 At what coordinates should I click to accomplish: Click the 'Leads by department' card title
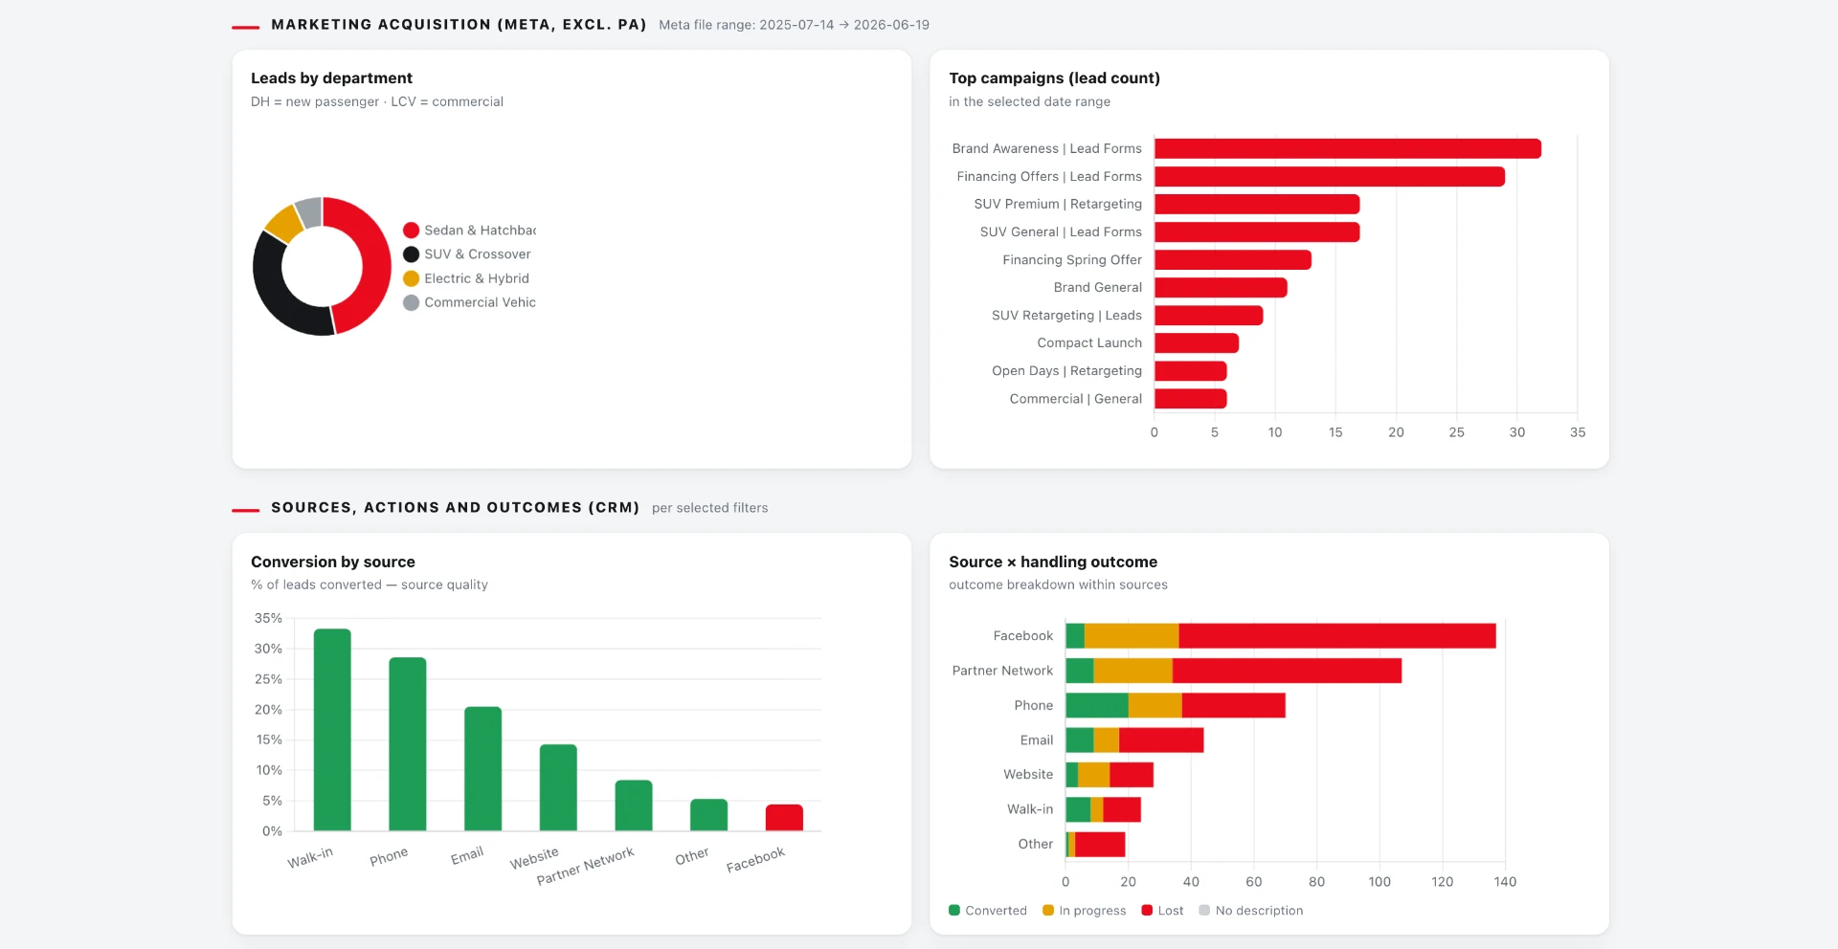coord(331,78)
